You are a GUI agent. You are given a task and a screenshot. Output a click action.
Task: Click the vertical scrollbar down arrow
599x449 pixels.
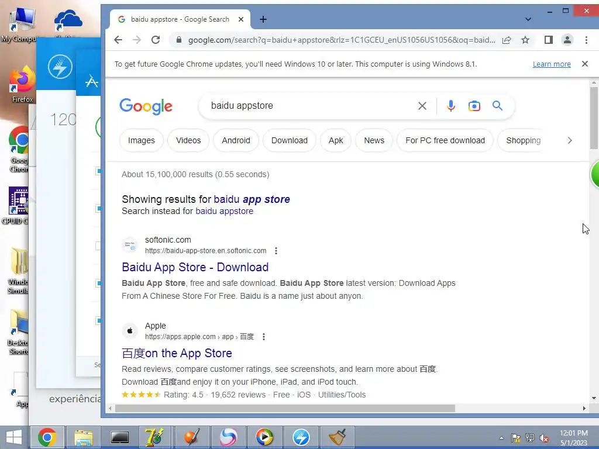pyautogui.click(x=594, y=398)
